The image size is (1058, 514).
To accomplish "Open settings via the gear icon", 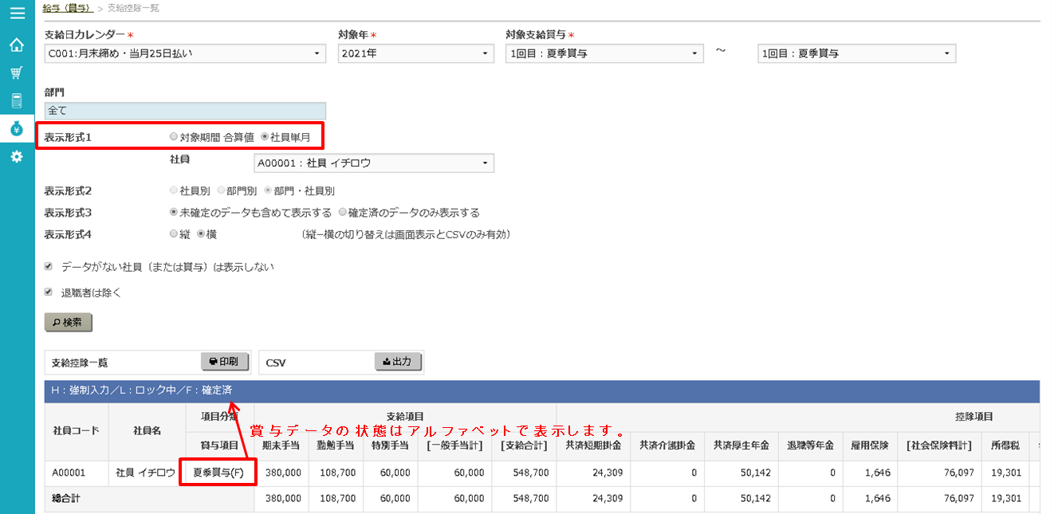I will [x=16, y=157].
